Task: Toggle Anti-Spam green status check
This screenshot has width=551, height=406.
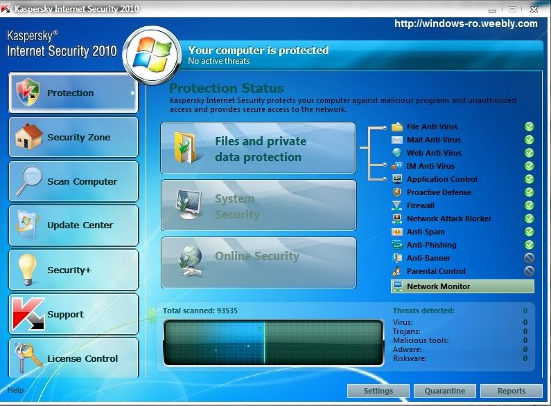Action: (x=530, y=232)
